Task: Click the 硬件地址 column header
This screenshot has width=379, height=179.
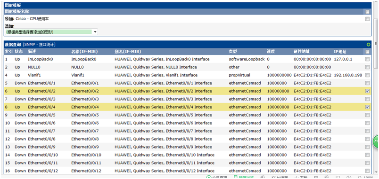Action: (302, 52)
